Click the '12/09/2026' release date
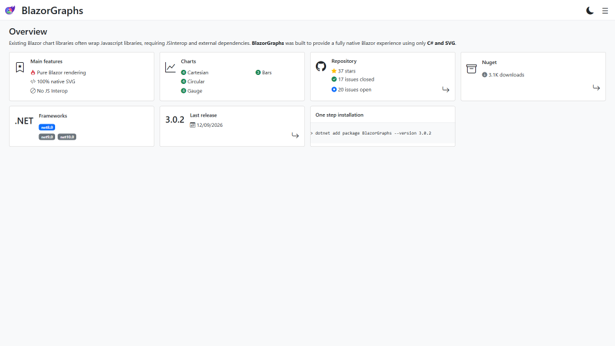 tap(209, 125)
